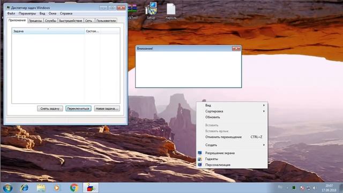The image size is (343, 193).
Task: Click the Снять задачу button
Action: pyautogui.click(x=50, y=108)
